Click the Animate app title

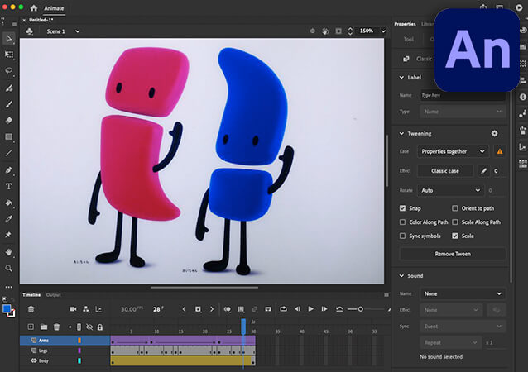point(54,8)
